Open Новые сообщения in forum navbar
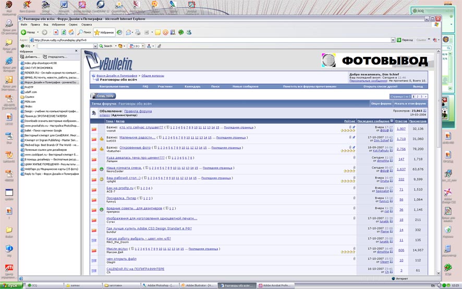The width and height of the screenshot is (462, 289). (x=246, y=87)
